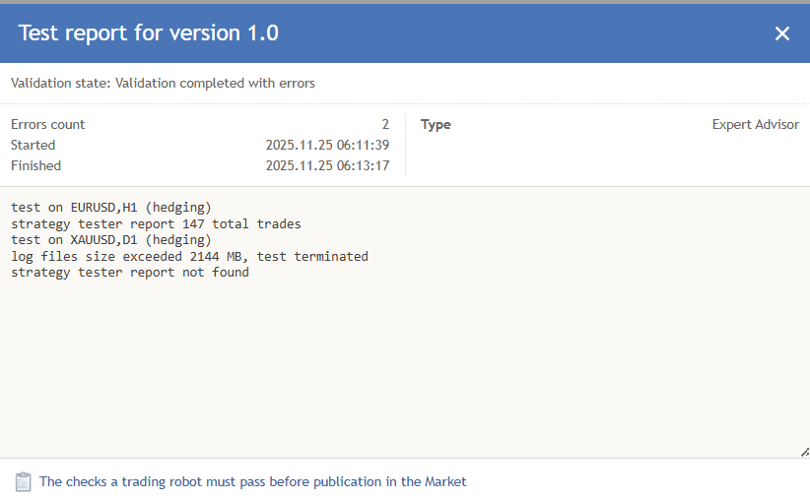Open the trading robot checks link
This screenshot has width=810, height=500.
click(x=252, y=482)
